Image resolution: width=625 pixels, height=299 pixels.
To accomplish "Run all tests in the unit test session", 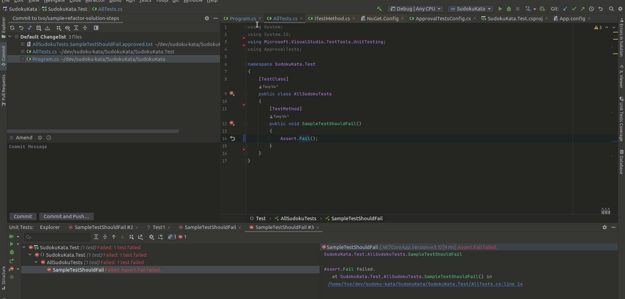I will point(11,236).
